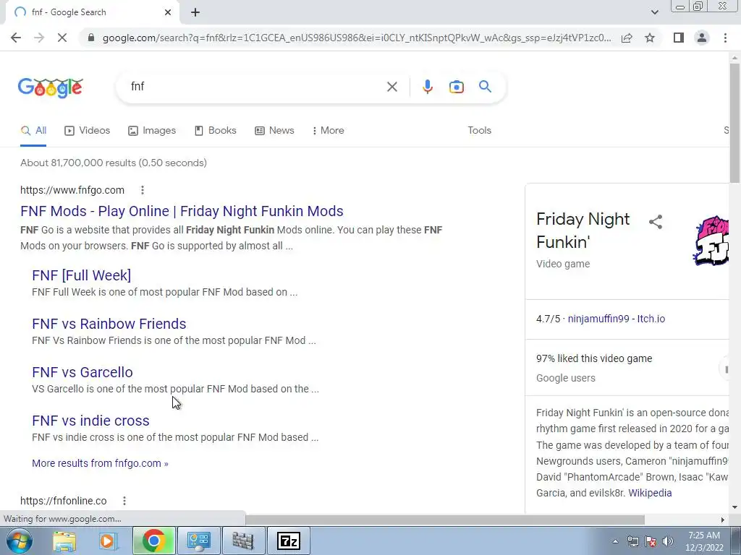Bookmark this page with star icon
The height and width of the screenshot is (555, 741).
pos(650,38)
